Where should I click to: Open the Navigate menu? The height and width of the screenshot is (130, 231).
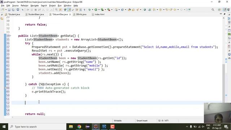click(x=35, y=6)
